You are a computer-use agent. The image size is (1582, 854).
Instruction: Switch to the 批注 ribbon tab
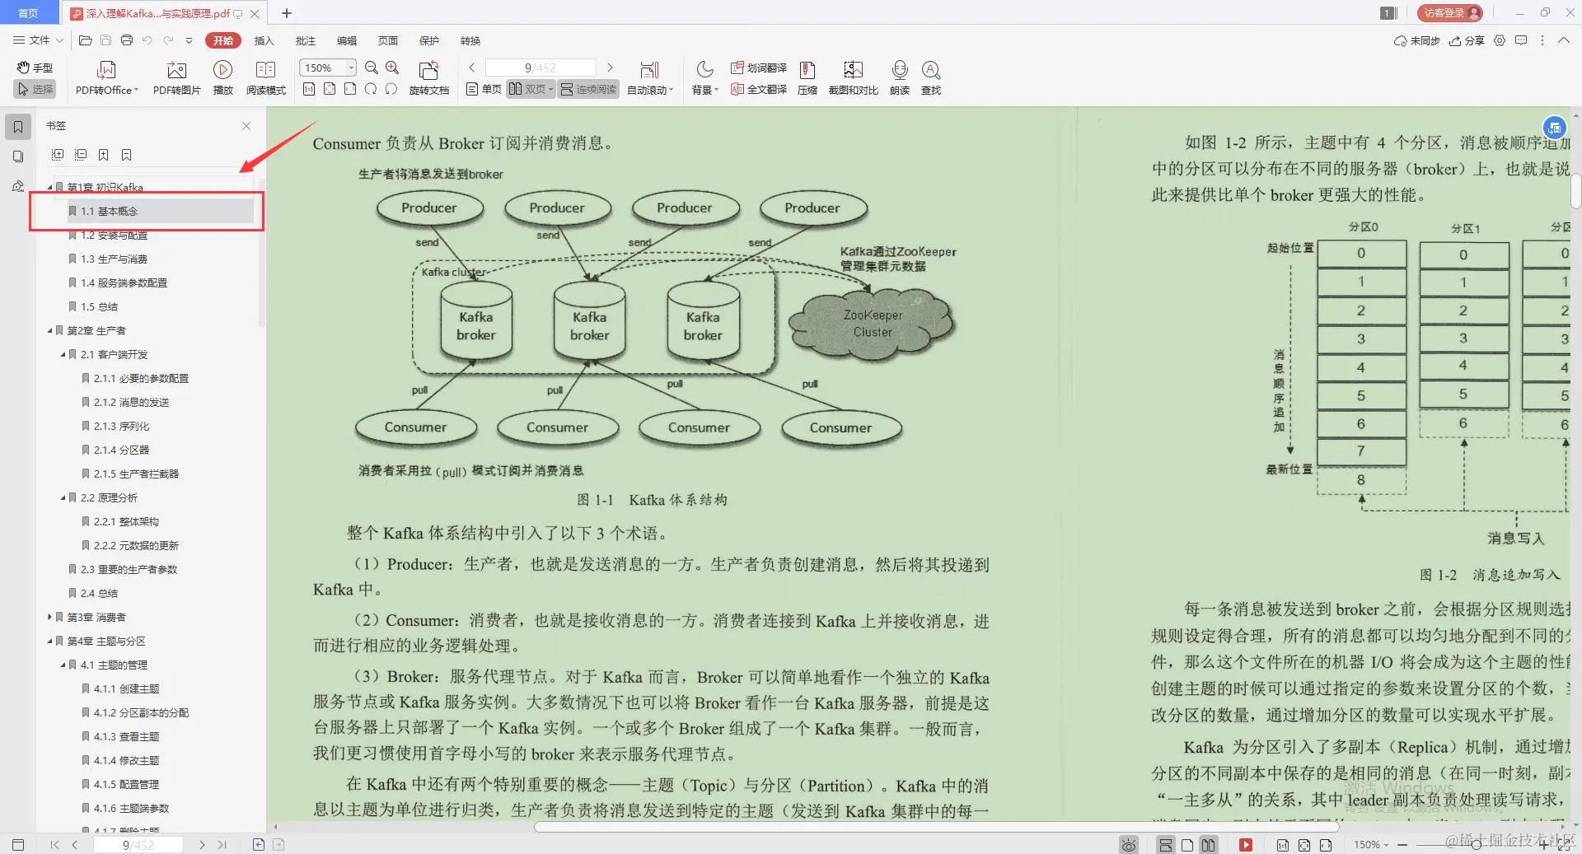point(305,40)
